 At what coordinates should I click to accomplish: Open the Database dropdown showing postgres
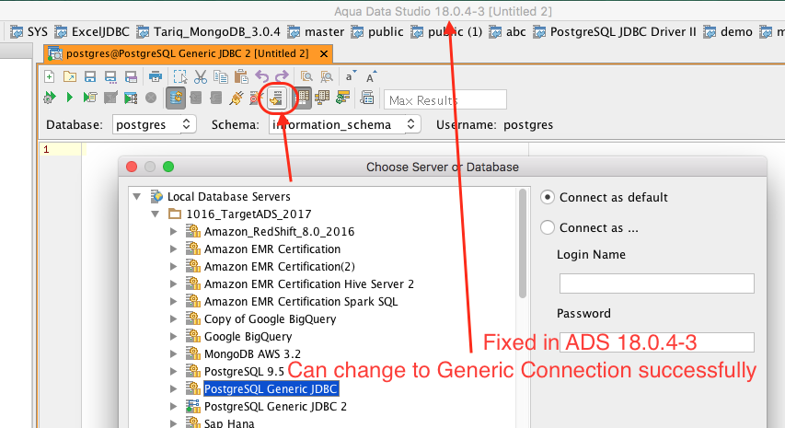(155, 124)
